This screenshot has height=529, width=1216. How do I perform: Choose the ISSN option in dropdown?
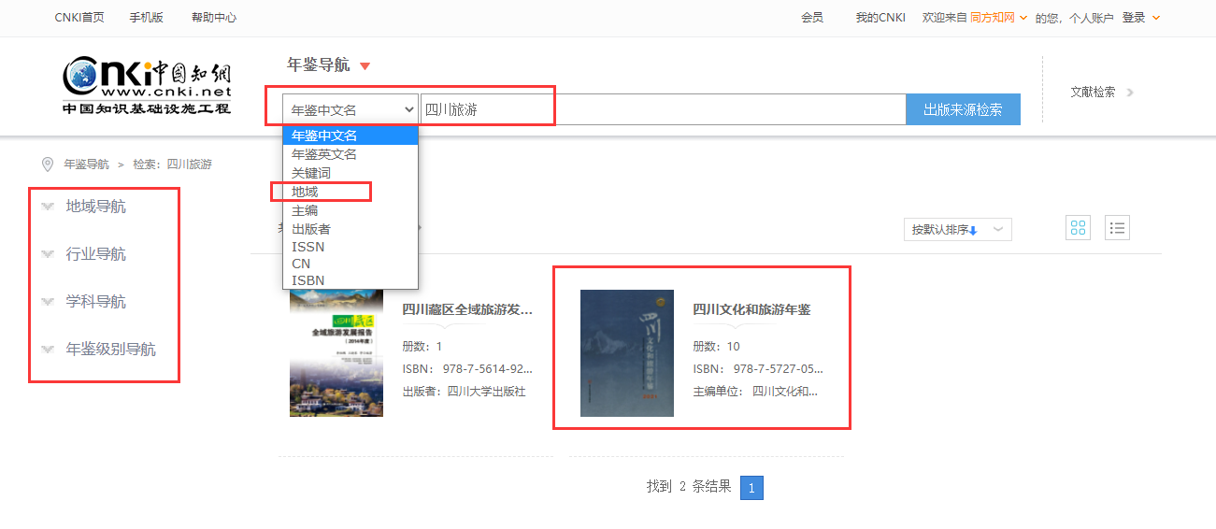click(x=308, y=247)
